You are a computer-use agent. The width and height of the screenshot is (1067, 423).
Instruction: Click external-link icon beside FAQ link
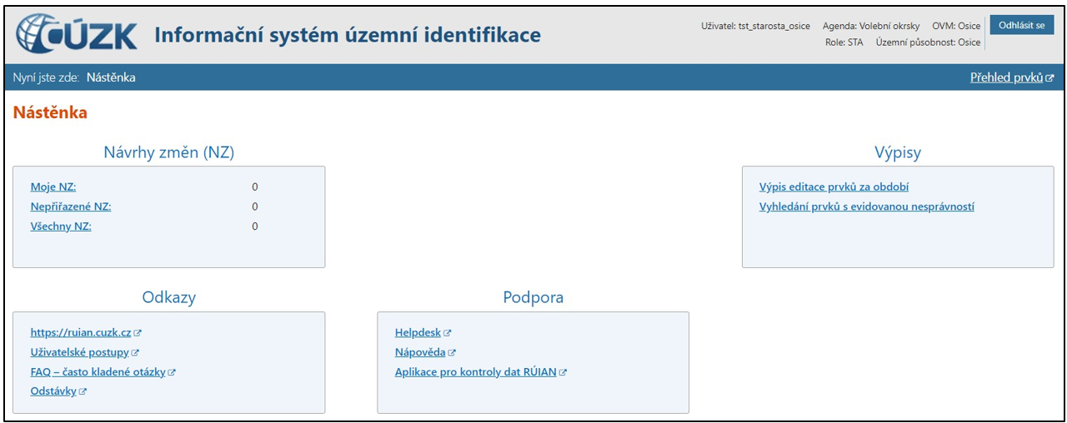pos(172,372)
